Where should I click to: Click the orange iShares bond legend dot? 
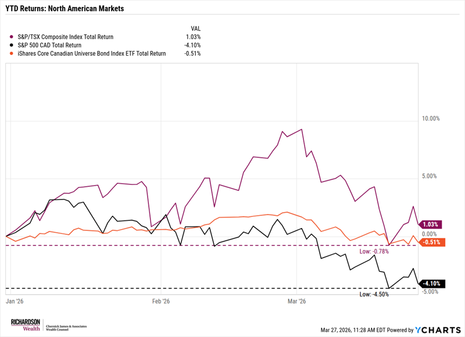(12, 53)
